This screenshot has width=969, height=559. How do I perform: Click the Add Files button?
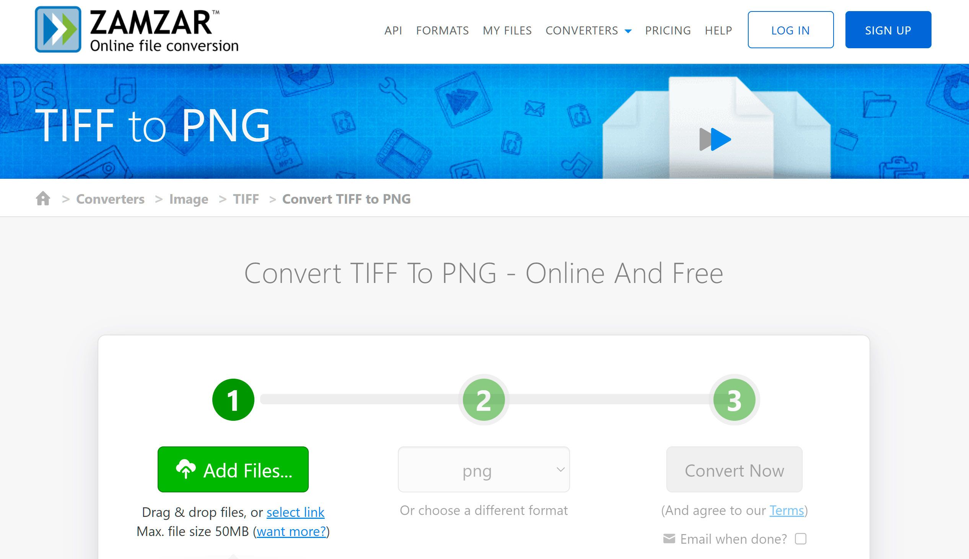(x=233, y=470)
